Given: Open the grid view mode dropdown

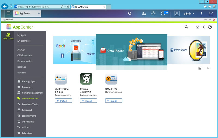Looking at the screenshot, I should coord(201,68).
